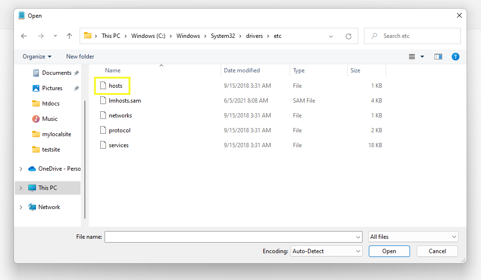
Task: Show the preview pane
Action: pos(438,57)
